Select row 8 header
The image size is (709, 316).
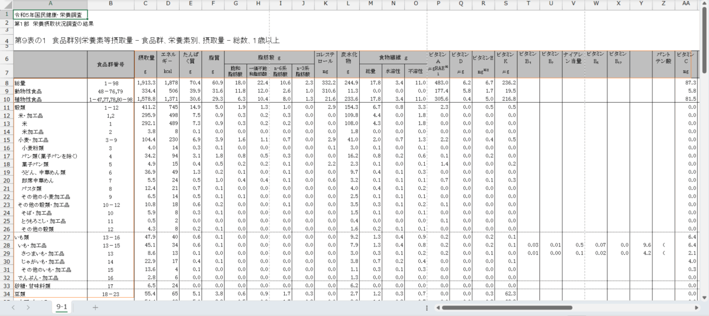tap(6, 83)
